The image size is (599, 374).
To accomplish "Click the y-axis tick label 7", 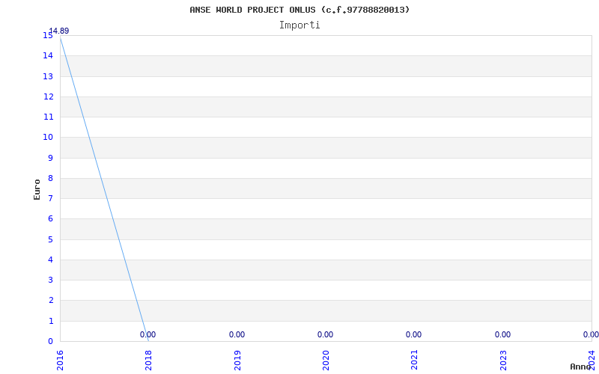I will (50, 198).
